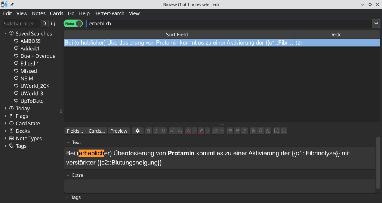Open the equations fx menu icon
The image size is (382, 203).
pos(268,131)
